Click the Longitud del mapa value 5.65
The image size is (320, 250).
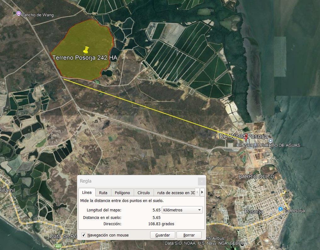pos(156,210)
